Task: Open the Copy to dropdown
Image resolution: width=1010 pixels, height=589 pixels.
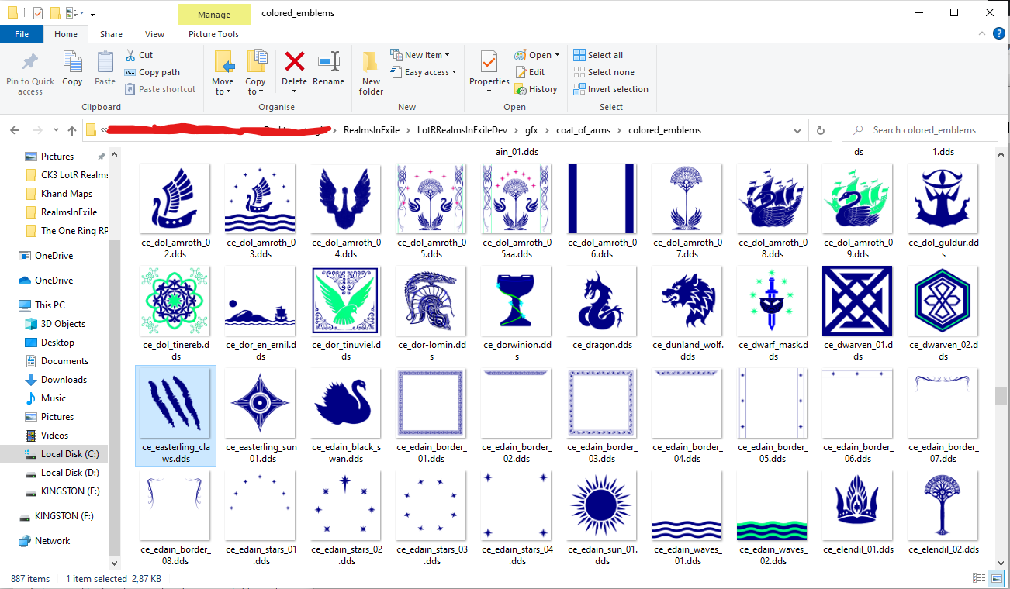Action: click(255, 86)
